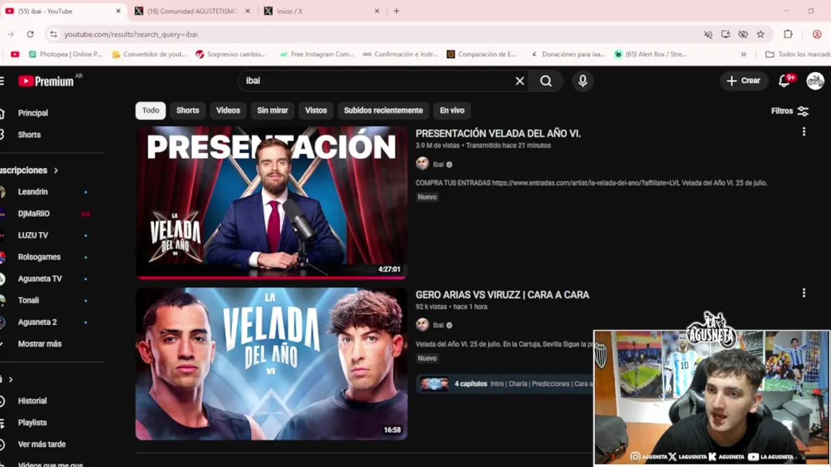
Task: Click the chapters thumbnail beside 4 capítulos
Action: 434,384
